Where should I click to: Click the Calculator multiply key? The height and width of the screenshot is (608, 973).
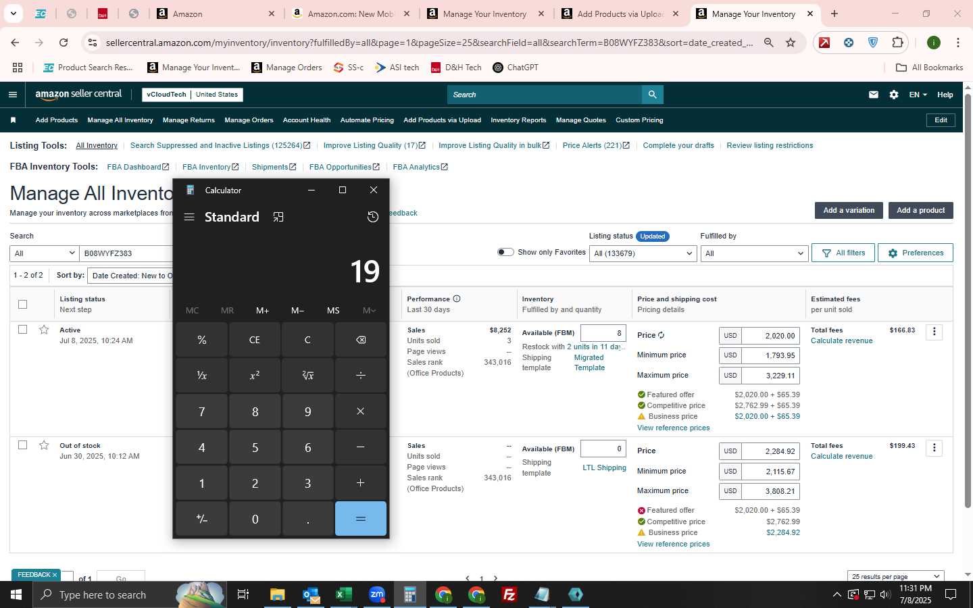click(361, 411)
